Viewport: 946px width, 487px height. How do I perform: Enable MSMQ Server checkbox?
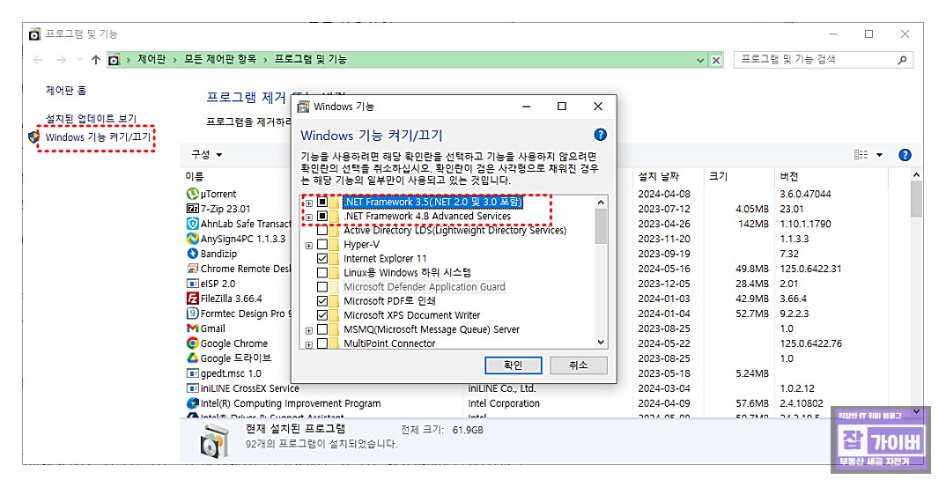click(322, 329)
